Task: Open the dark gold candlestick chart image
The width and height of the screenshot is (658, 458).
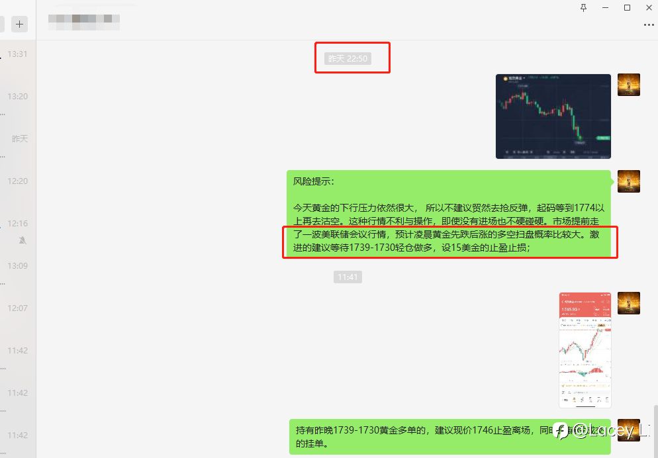Action: point(553,116)
